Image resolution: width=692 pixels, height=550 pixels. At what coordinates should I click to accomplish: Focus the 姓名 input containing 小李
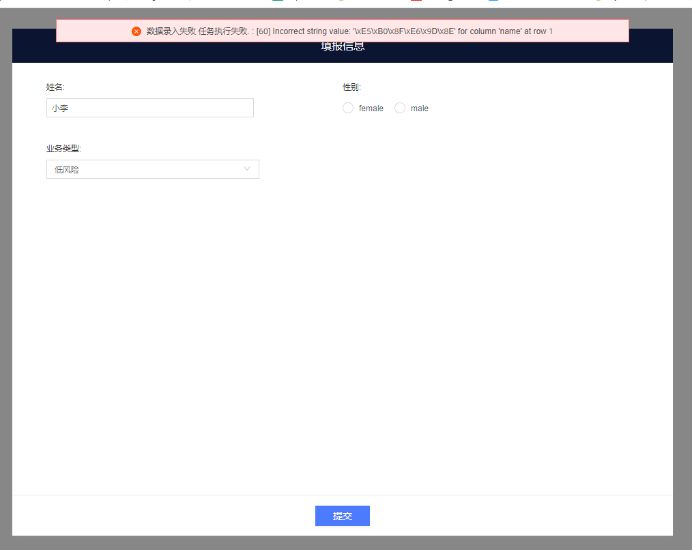click(150, 108)
